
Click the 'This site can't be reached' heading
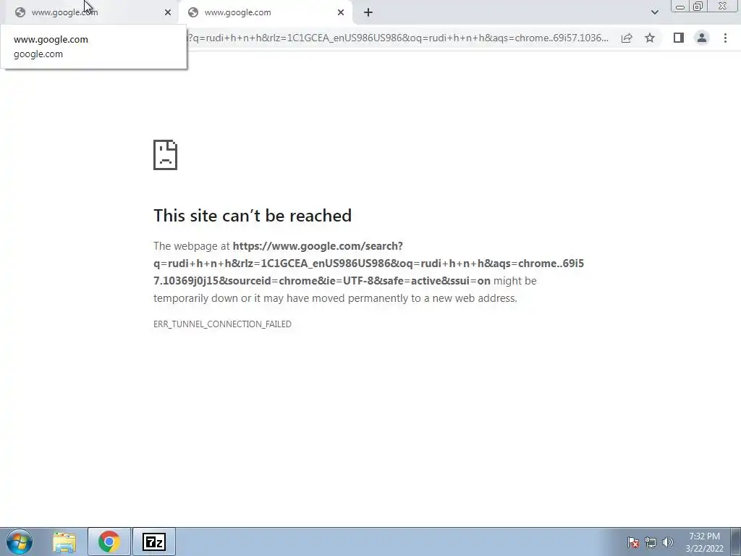point(253,216)
